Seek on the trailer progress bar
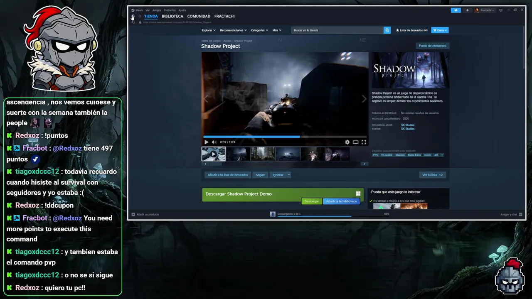 click(285, 137)
